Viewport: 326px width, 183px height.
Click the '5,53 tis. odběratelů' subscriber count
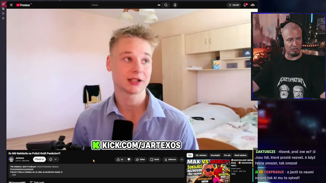tap(22, 161)
